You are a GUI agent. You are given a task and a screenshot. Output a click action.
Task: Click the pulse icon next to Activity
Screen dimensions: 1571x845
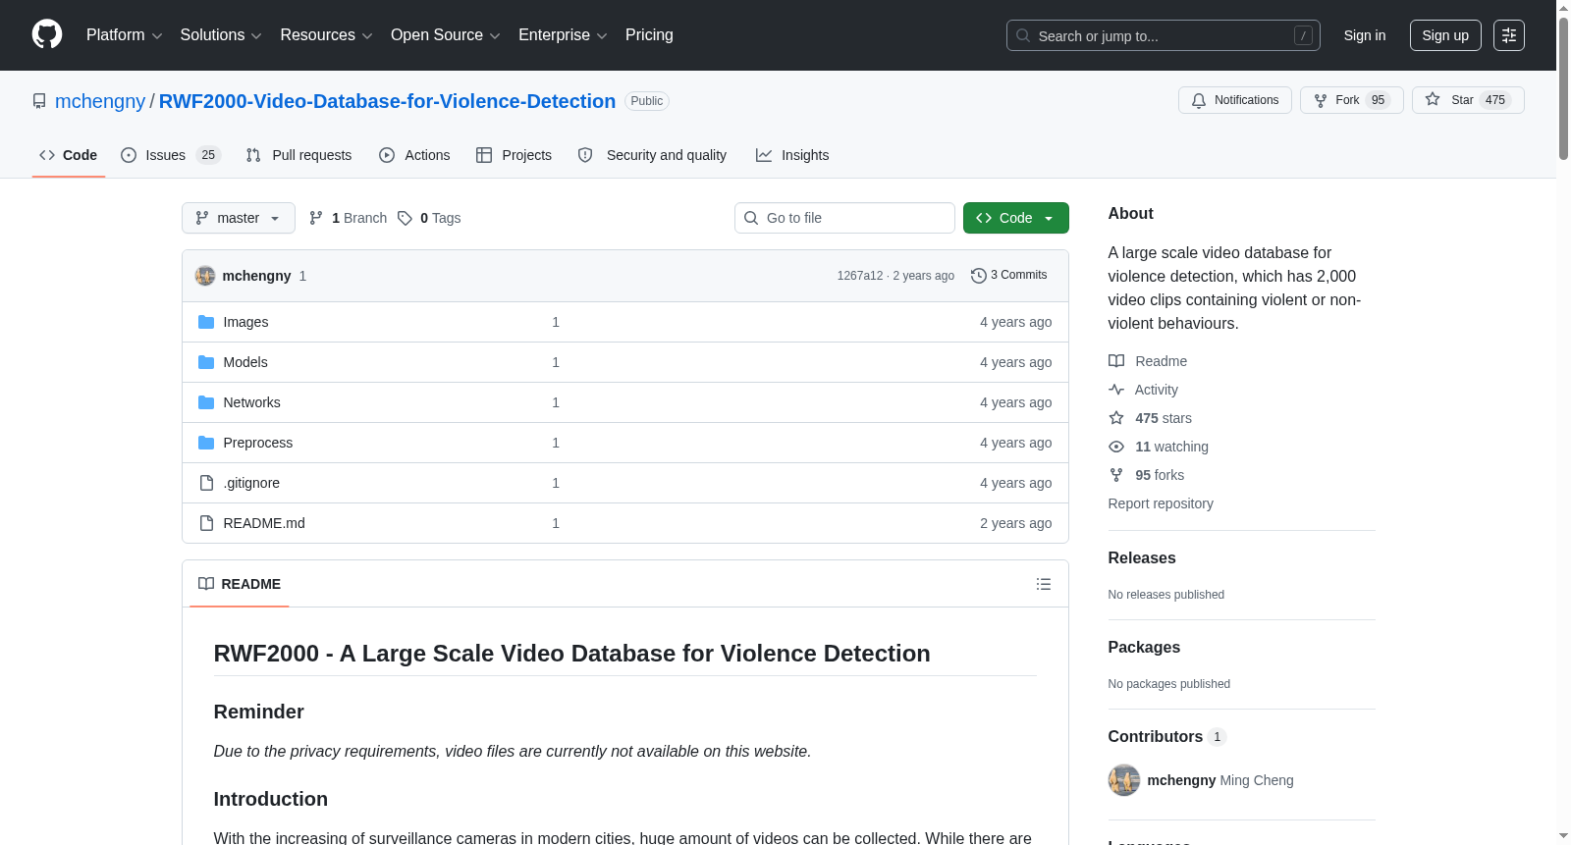point(1116,390)
